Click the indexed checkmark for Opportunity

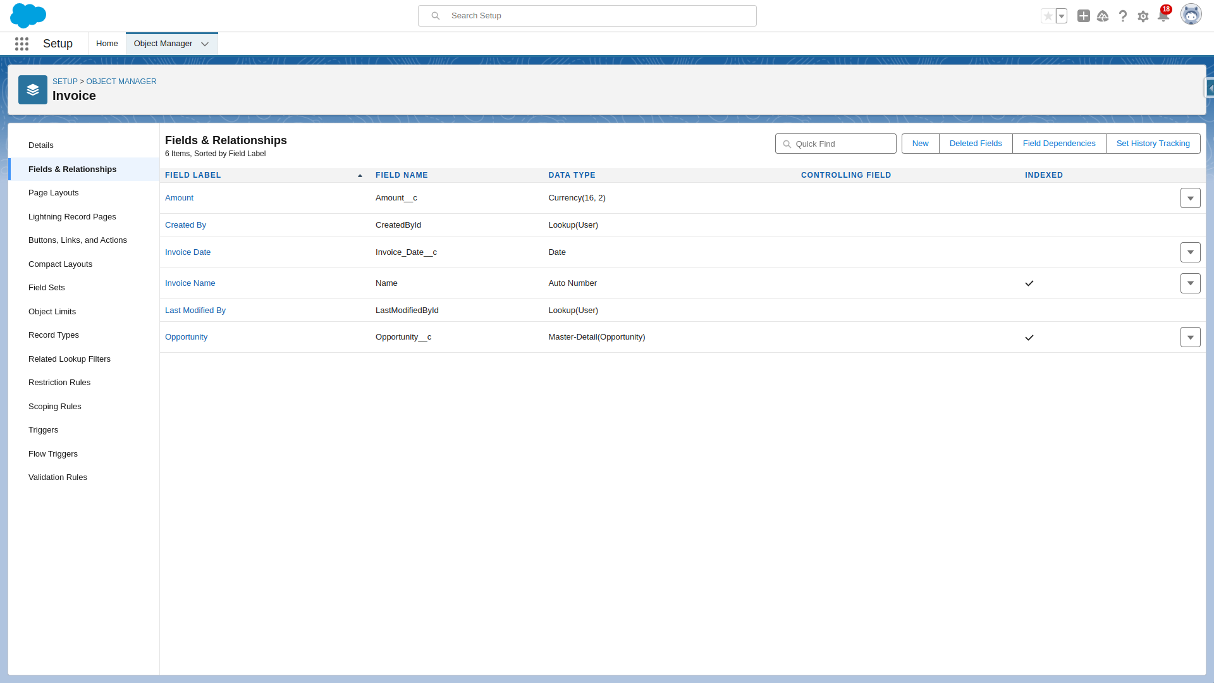pyautogui.click(x=1029, y=337)
